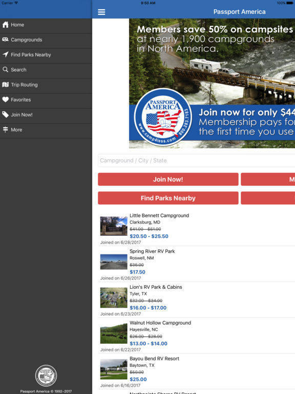Click the $20.50 - $25.50 price
The image size is (295, 394).
(x=149, y=236)
